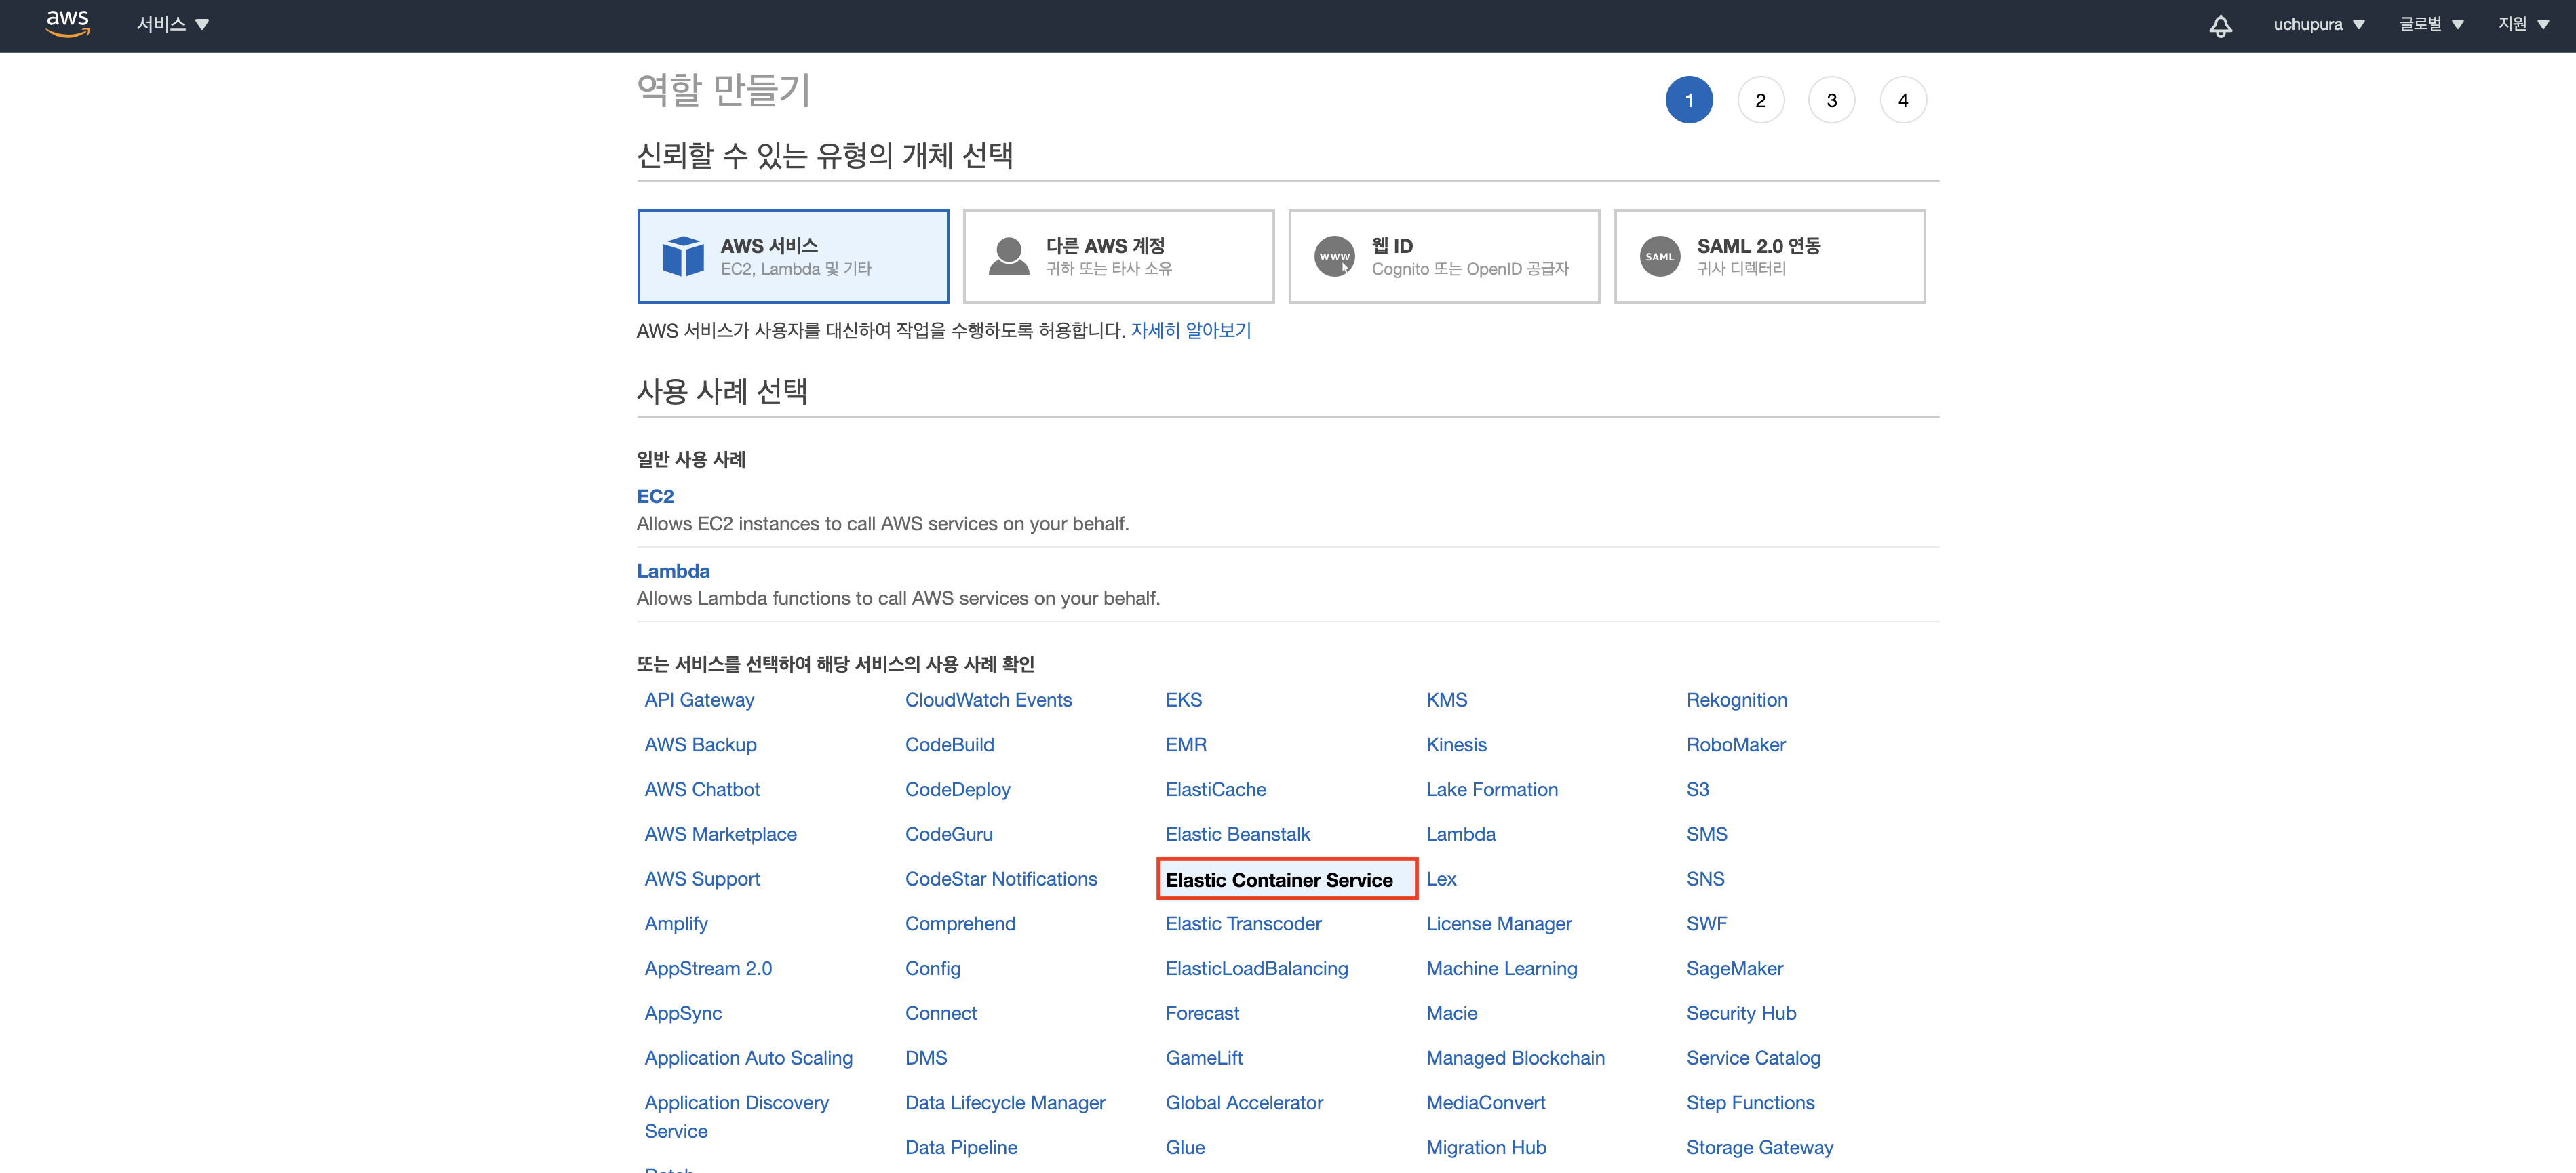The height and width of the screenshot is (1173, 2576).
Task: Select AWS Marketplace service
Action: click(720, 834)
